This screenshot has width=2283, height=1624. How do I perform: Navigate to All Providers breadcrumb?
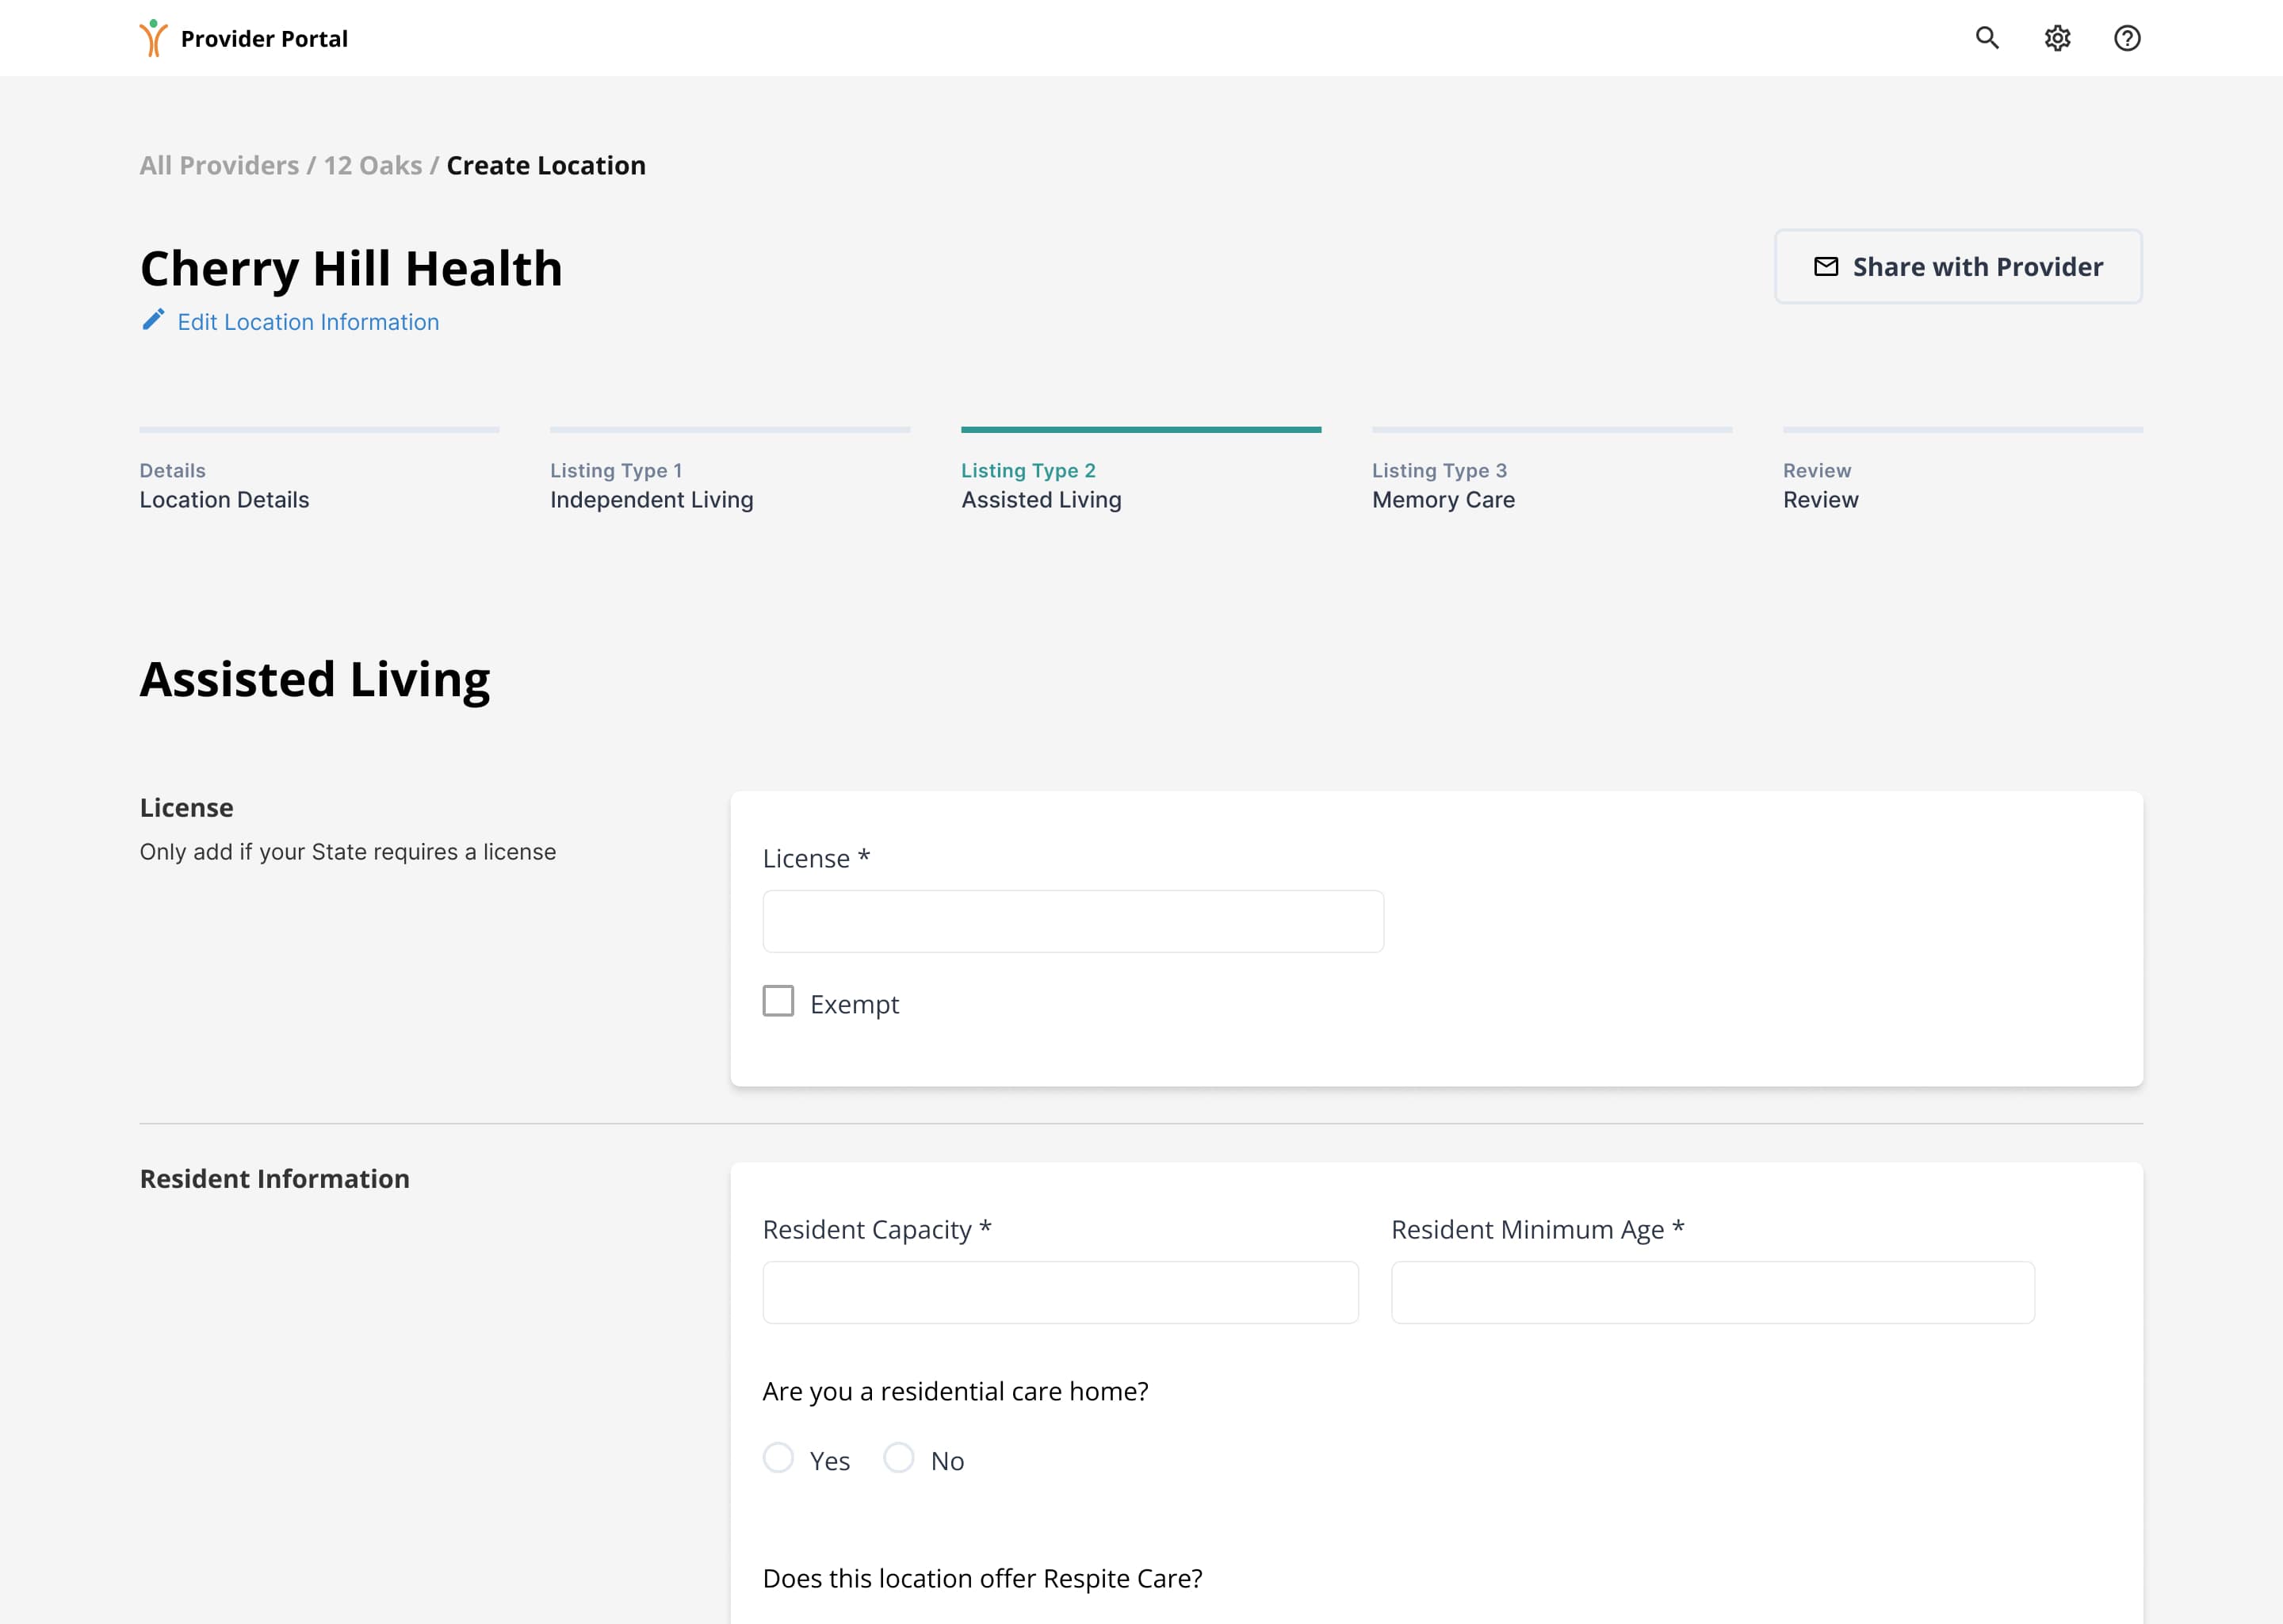tap(219, 165)
